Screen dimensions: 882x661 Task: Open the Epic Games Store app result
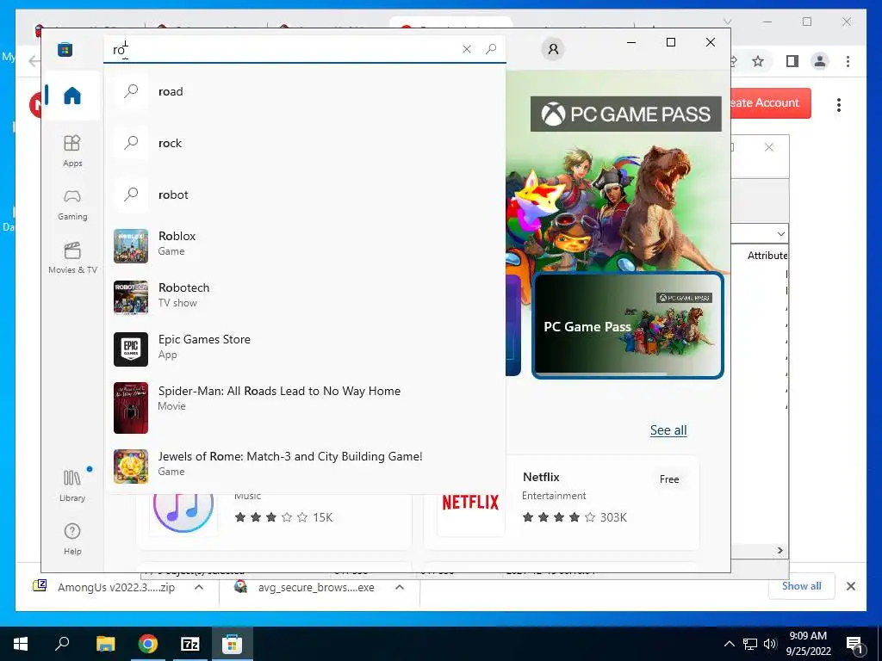[x=305, y=349]
